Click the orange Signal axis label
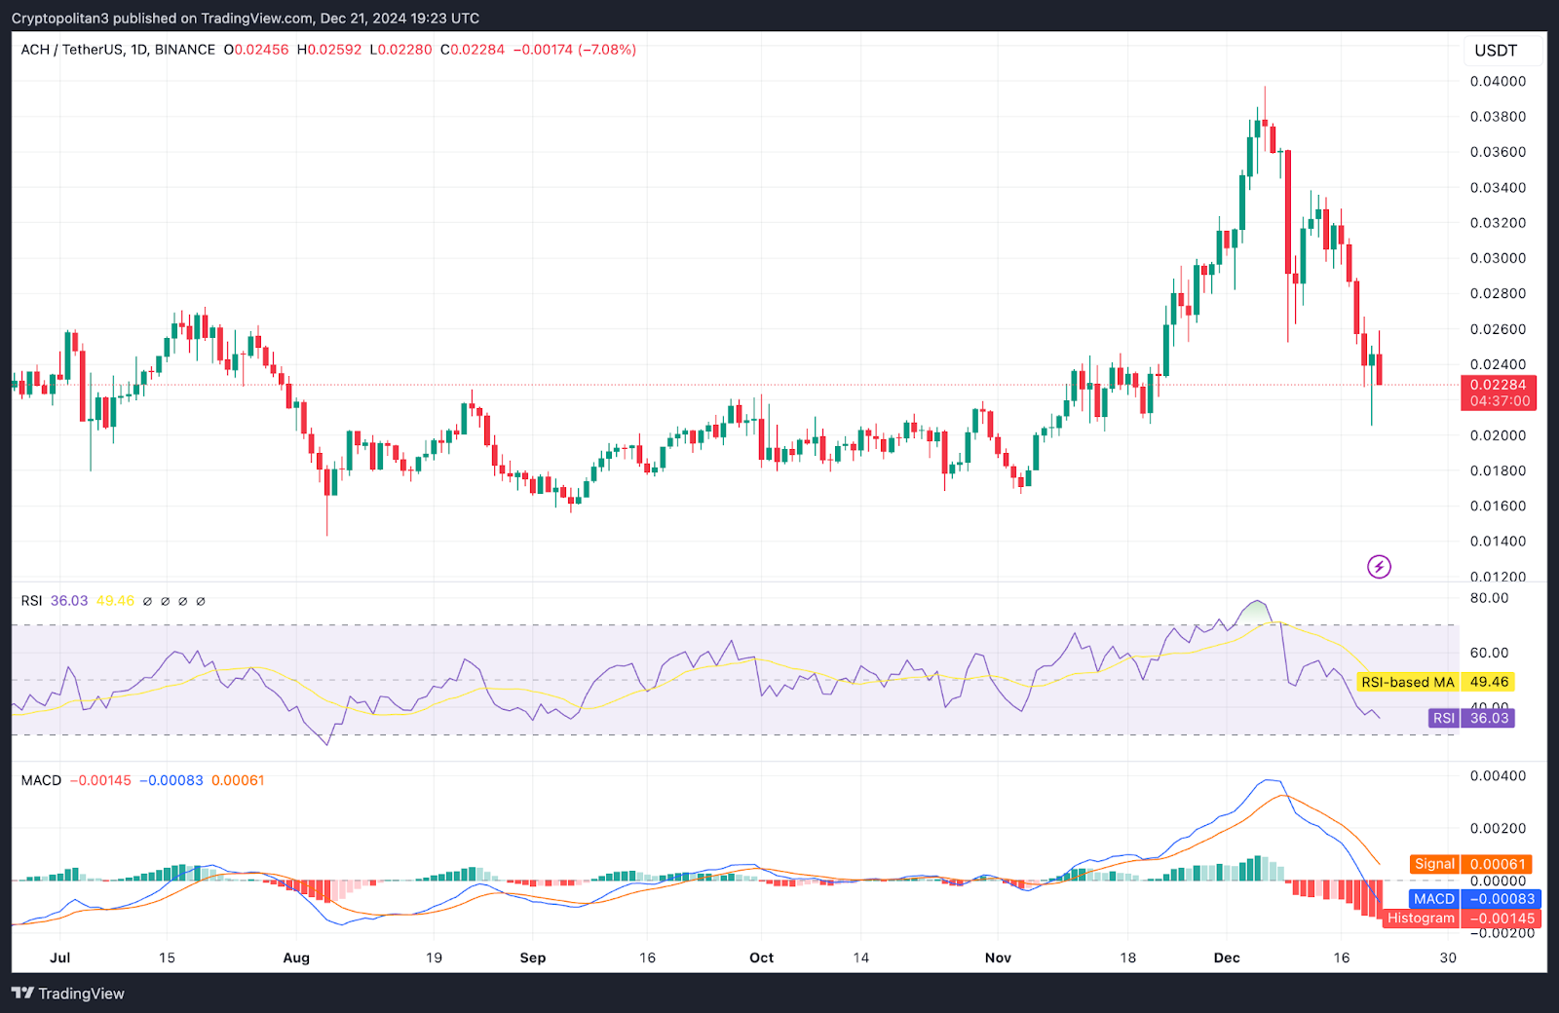Viewport: 1559px width, 1013px height. click(x=1434, y=864)
